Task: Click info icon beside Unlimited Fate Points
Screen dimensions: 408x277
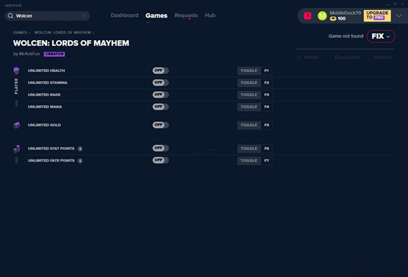Action: 80,161
